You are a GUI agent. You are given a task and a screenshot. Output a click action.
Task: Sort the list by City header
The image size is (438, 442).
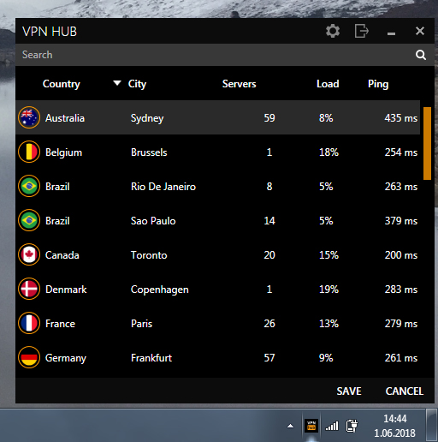(x=137, y=84)
